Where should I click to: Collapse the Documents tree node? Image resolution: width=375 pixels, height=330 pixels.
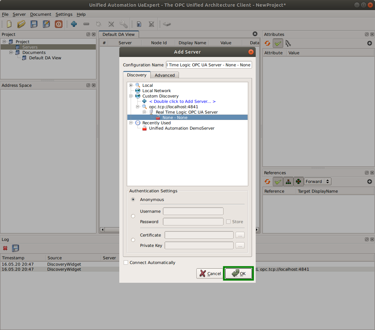pyautogui.click(x=11, y=52)
